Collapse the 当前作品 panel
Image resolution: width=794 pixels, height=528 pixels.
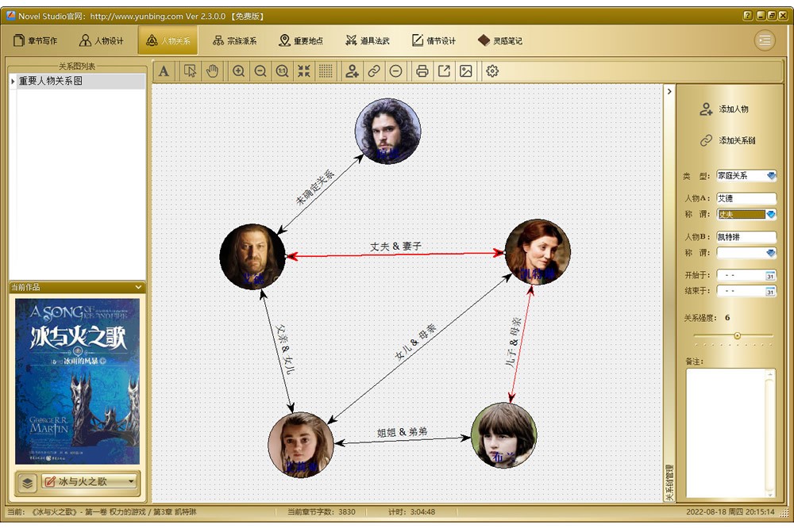(138, 287)
